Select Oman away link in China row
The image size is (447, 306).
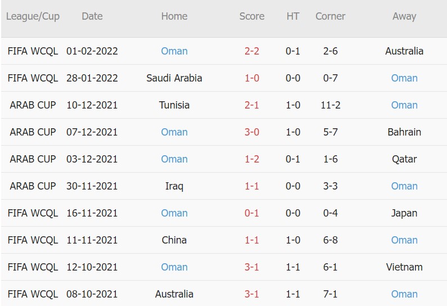[404, 240]
